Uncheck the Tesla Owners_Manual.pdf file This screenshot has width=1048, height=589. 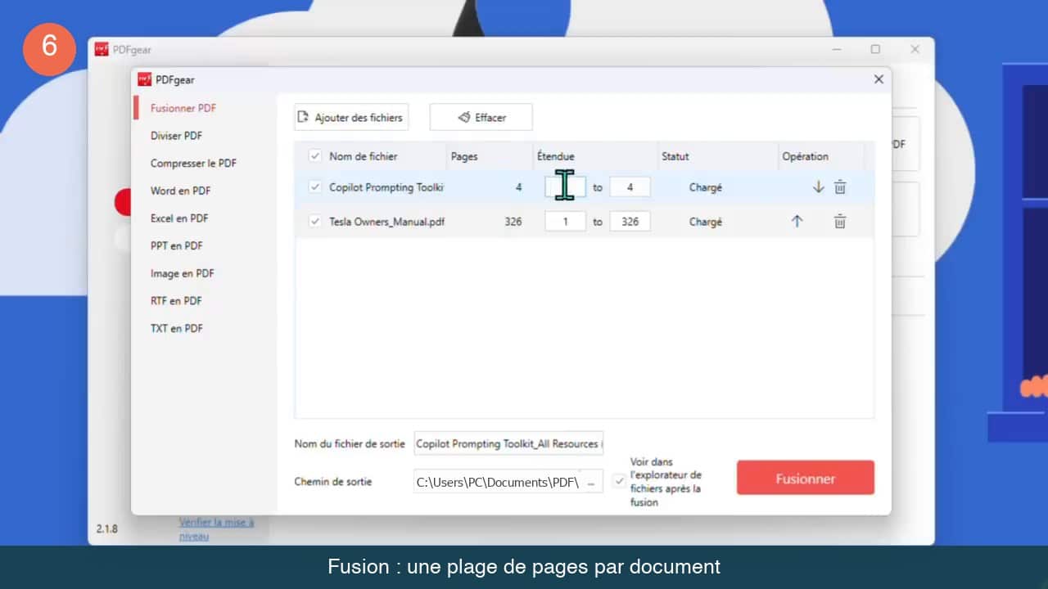[315, 221]
